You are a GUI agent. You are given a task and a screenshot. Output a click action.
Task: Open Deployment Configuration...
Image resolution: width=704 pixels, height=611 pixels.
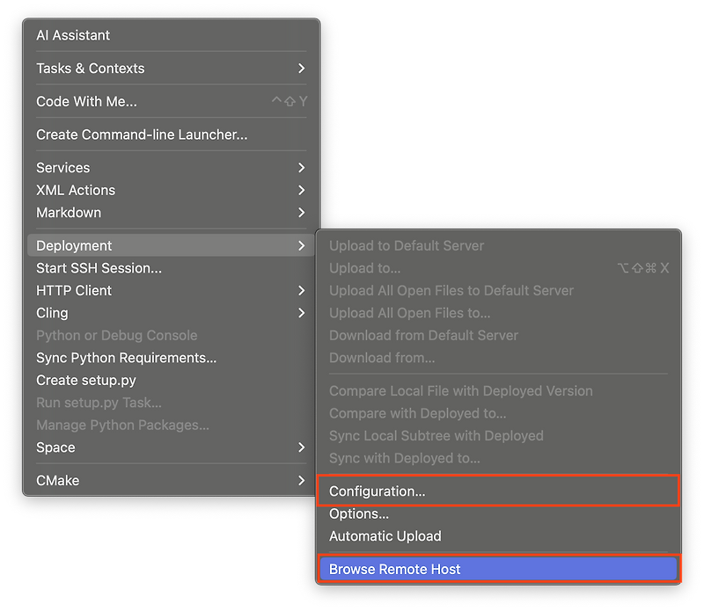click(378, 491)
